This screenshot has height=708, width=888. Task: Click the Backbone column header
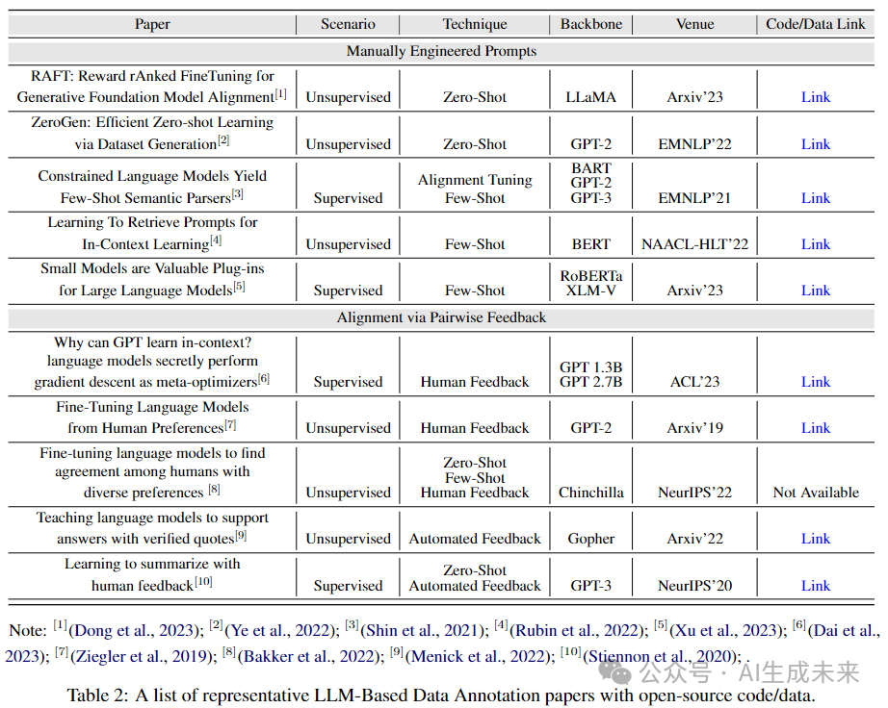pyautogui.click(x=590, y=24)
